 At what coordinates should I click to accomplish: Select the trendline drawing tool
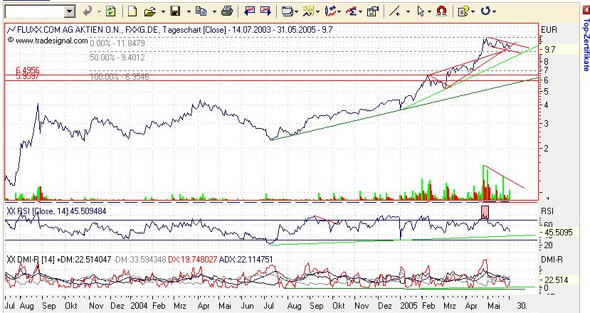(x=395, y=11)
